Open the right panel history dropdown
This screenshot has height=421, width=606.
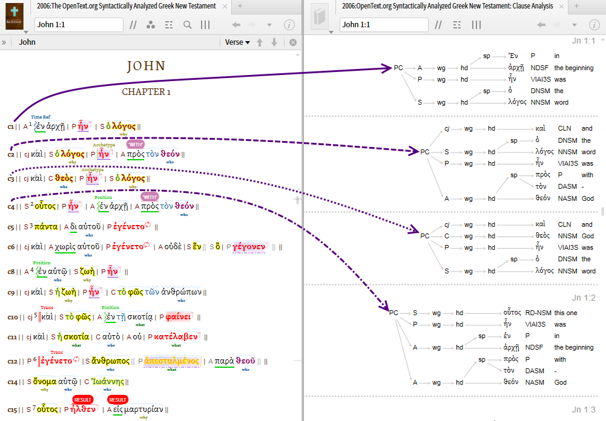[x=575, y=25]
